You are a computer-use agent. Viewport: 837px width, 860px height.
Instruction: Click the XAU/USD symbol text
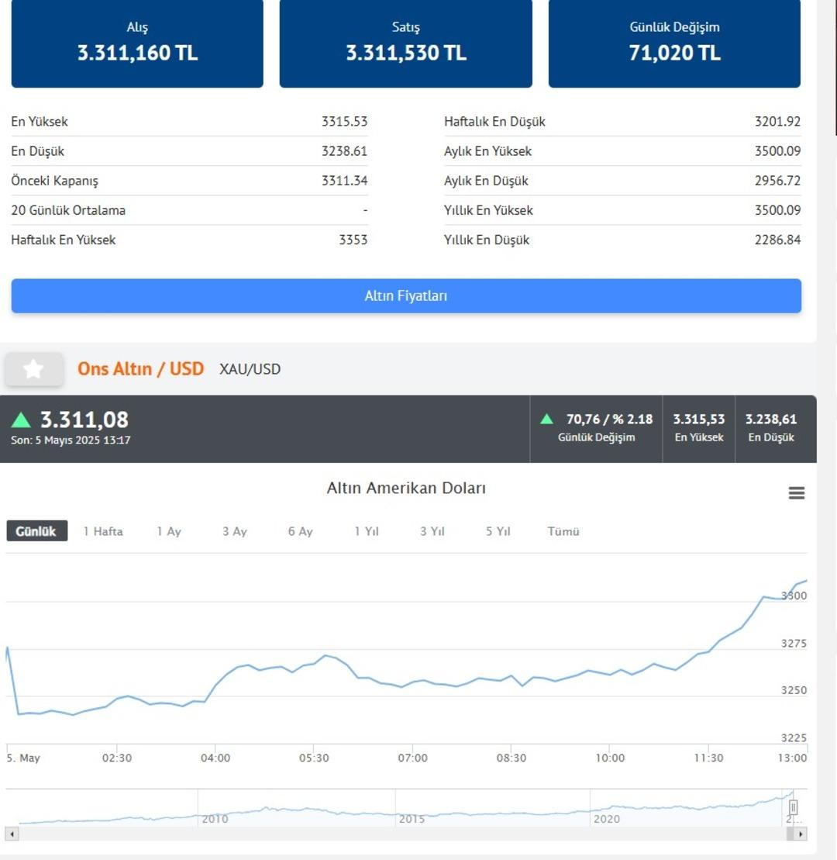pos(250,369)
